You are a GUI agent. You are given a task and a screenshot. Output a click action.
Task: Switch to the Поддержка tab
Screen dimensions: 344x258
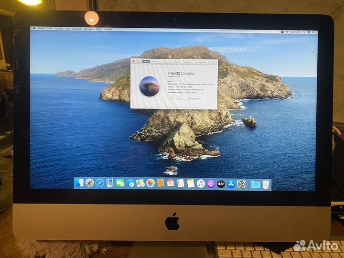188,62
